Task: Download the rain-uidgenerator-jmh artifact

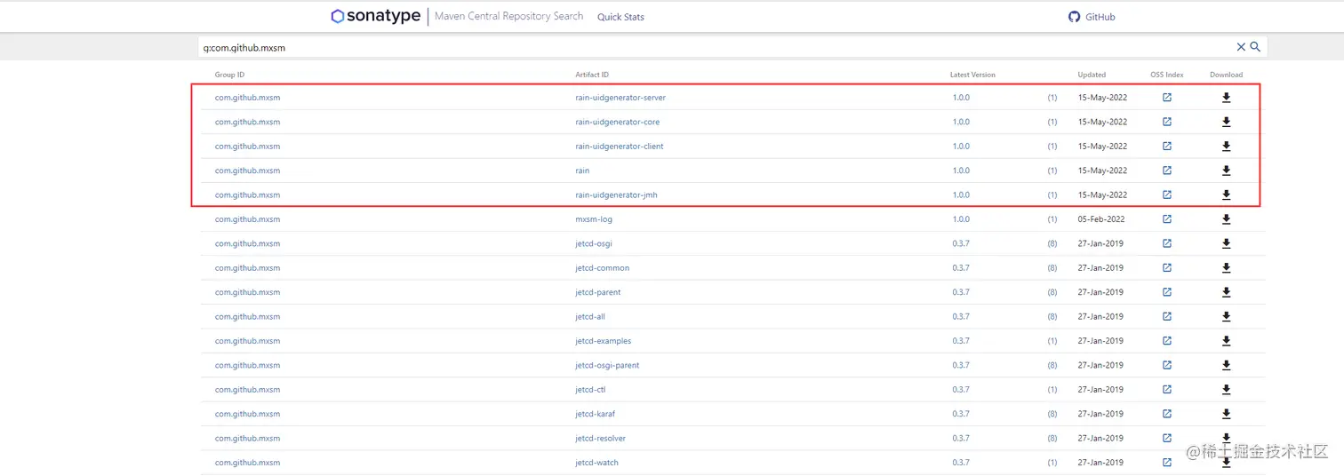Action: point(1226,195)
